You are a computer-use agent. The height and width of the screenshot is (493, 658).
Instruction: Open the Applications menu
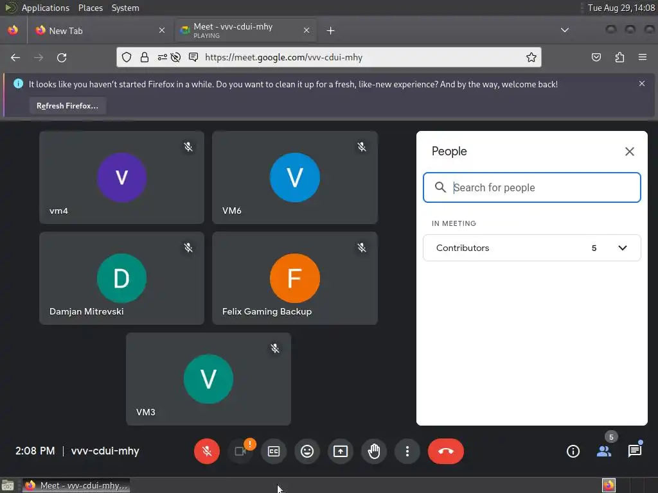(x=46, y=8)
